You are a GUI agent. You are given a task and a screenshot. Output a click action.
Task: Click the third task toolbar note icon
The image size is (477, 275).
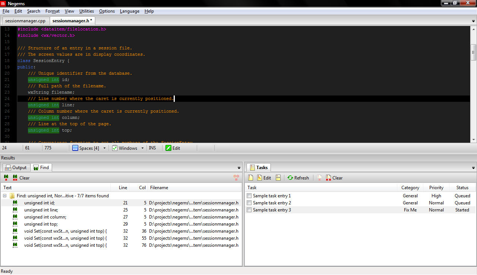click(x=278, y=178)
